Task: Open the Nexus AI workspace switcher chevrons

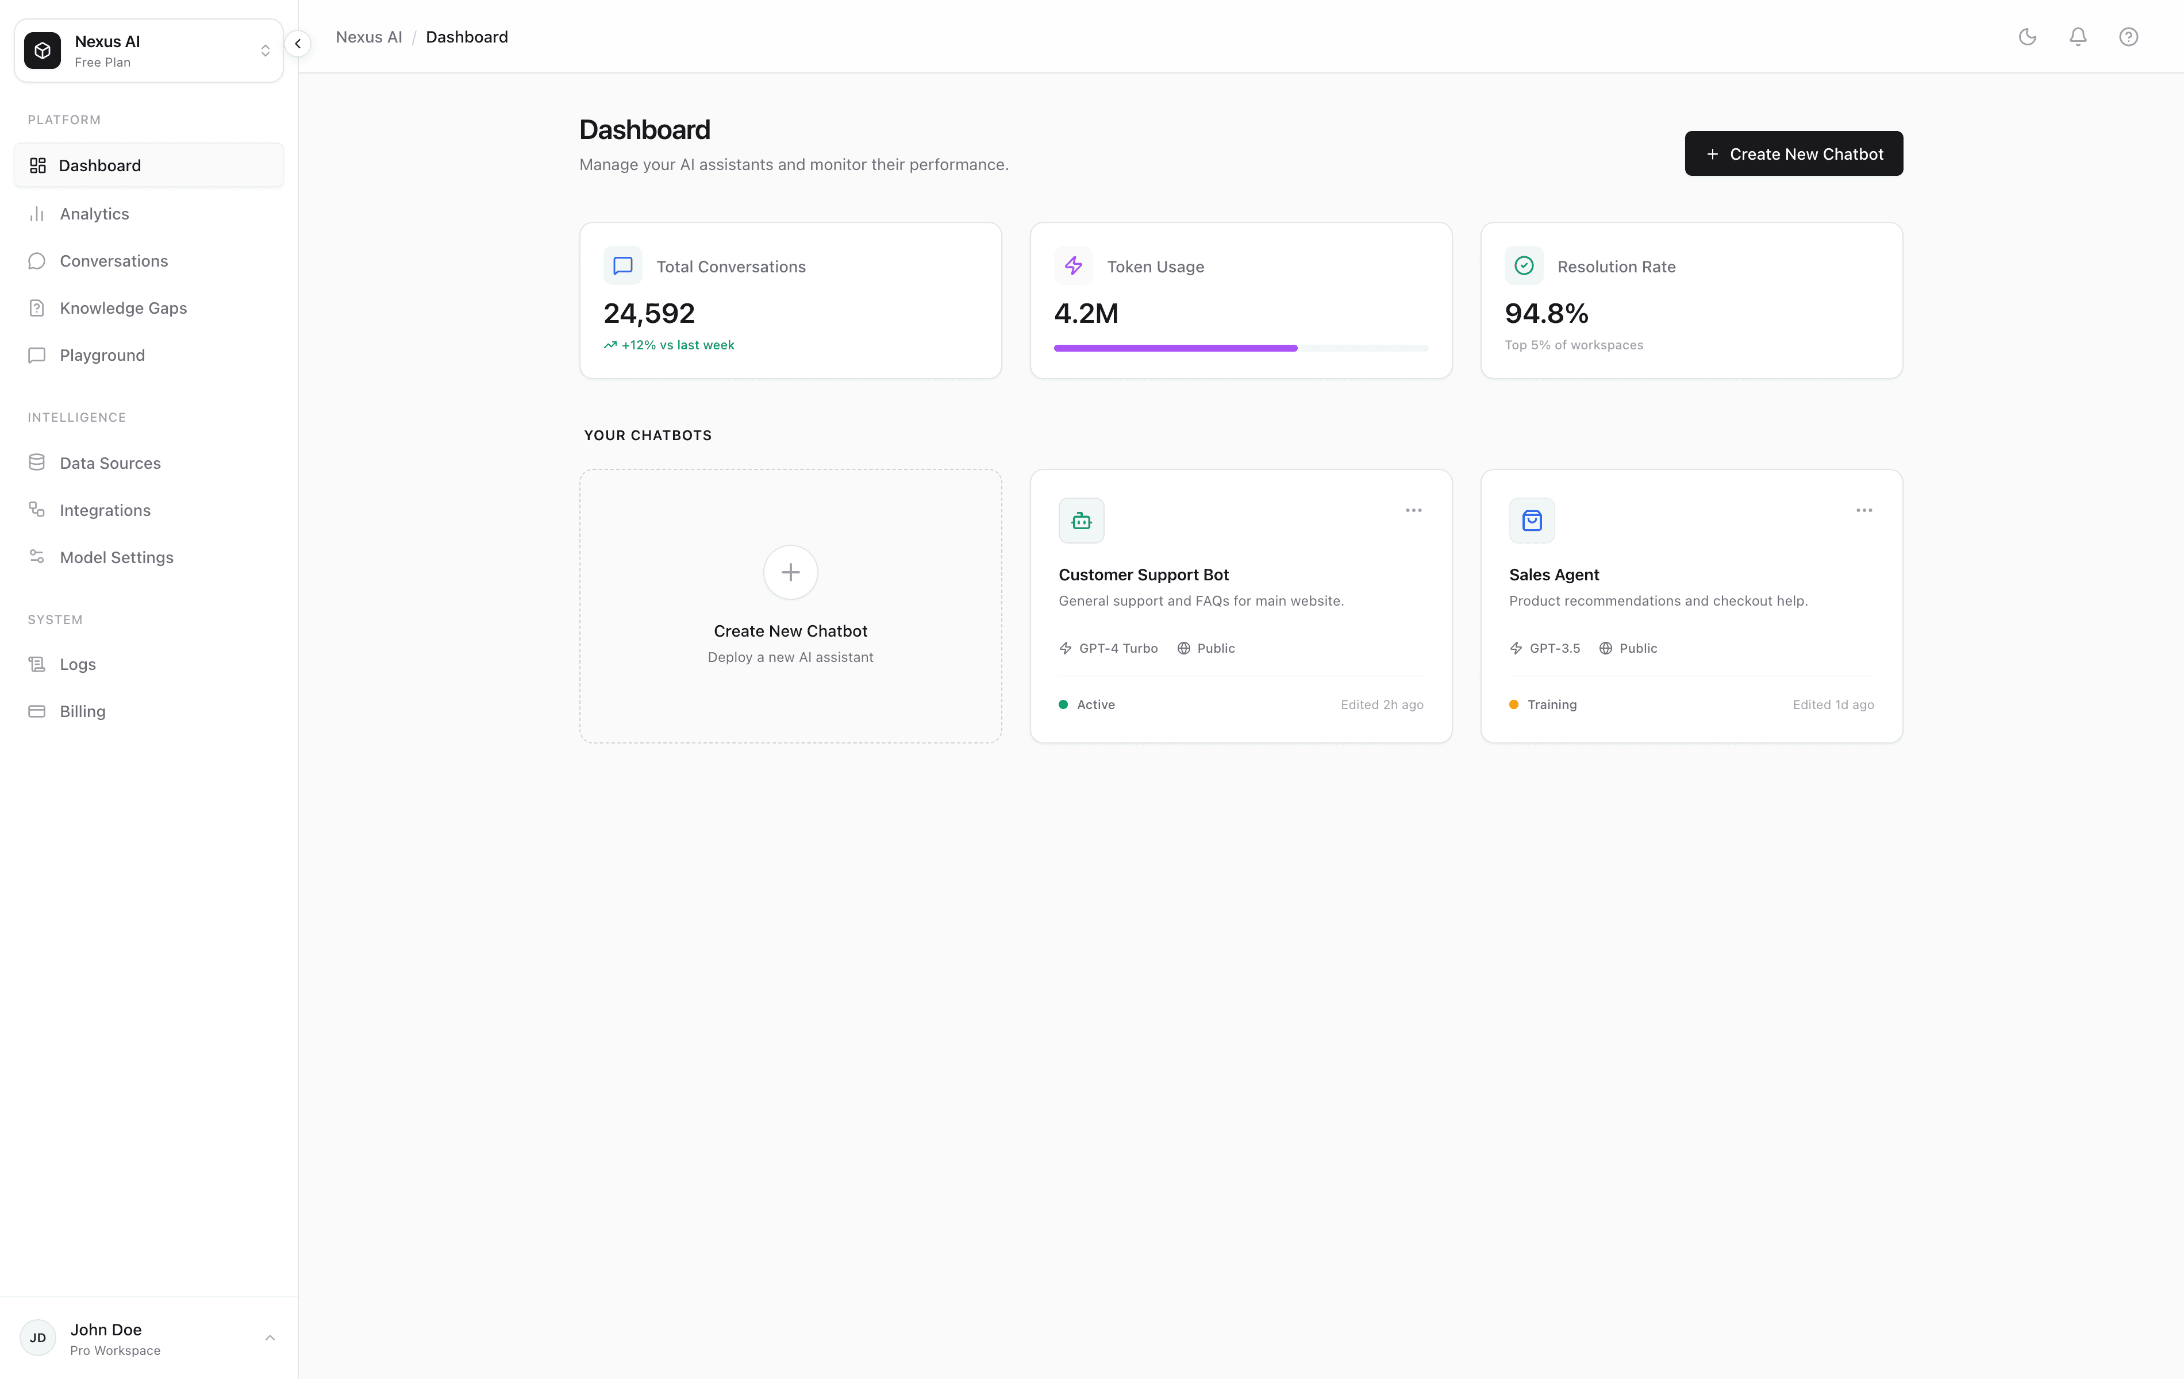Action: pos(265,51)
